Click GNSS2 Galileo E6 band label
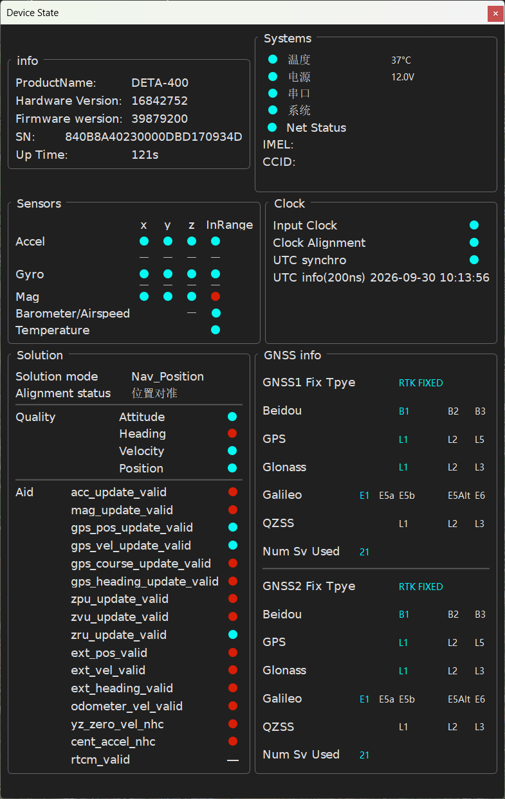 coord(481,699)
